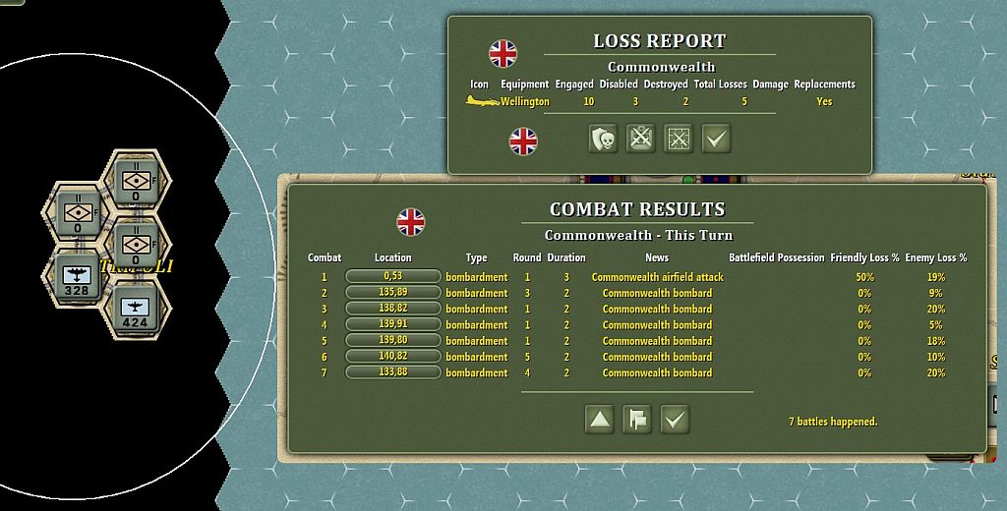Confirm the Loss Report with the checkmark button
Image resolution: width=1007 pixels, height=511 pixels.
coord(716,139)
